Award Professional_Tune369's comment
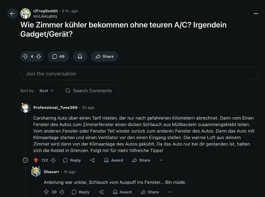This screenshot has width=265, height=197. [x=114, y=160]
